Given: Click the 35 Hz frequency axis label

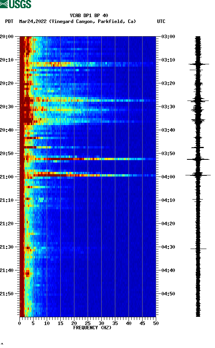Looking at the screenshot, I should [x=115, y=323].
